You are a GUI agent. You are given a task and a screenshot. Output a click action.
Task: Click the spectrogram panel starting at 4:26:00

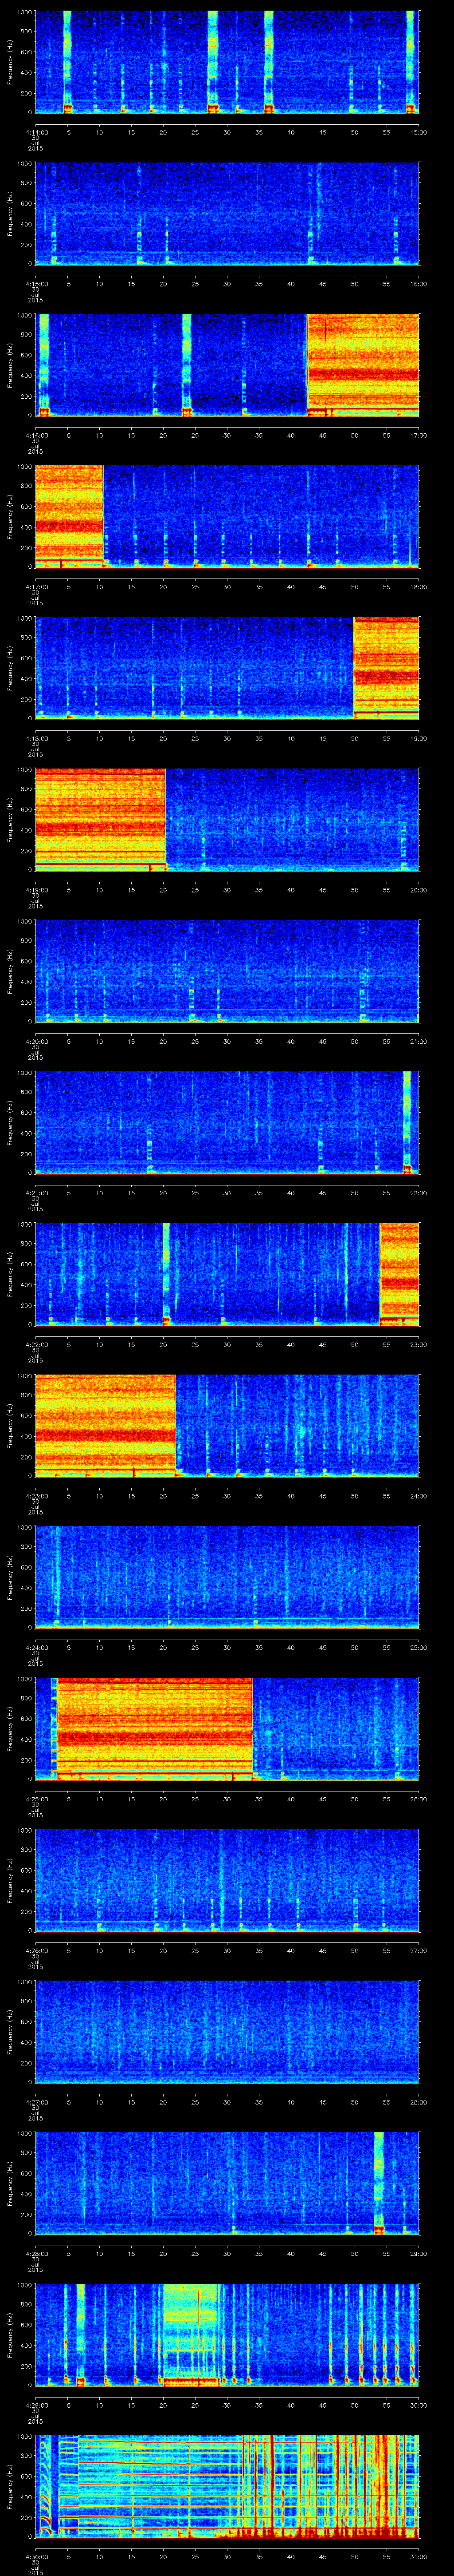click(x=227, y=1880)
